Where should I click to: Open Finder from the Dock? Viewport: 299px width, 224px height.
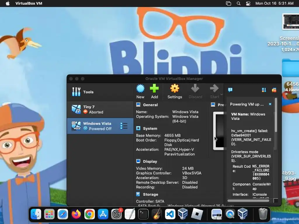(x=36, y=214)
